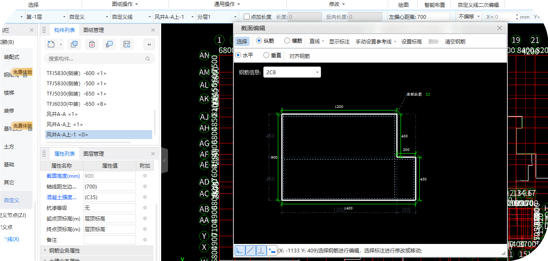548x261 pixels.
Task: Click the magnifier icon in component search
Action: click(148, 58)
